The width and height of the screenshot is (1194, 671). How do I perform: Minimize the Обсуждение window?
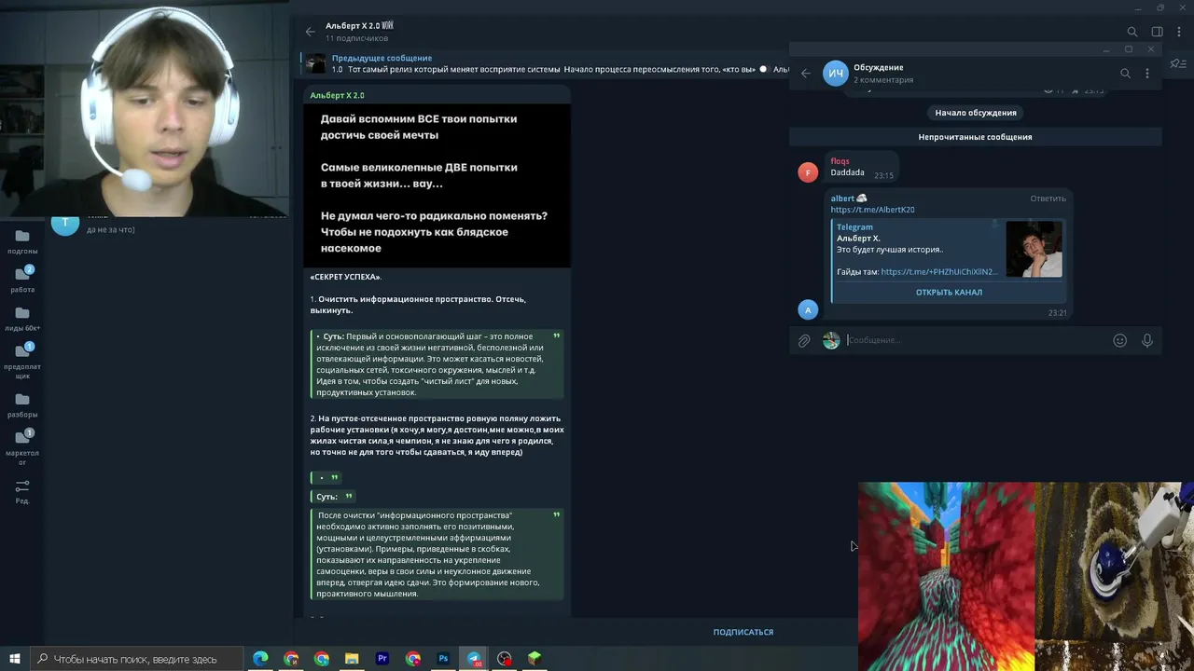click(1106, 49)
